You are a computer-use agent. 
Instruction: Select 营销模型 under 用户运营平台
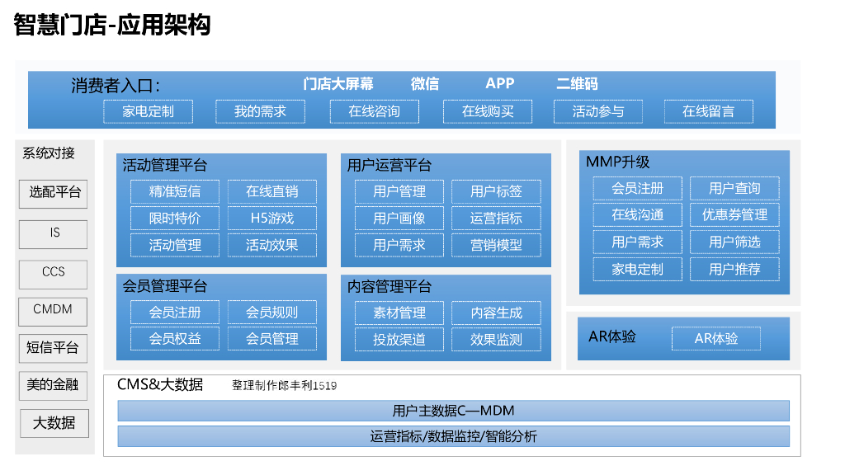pos(496,245)
